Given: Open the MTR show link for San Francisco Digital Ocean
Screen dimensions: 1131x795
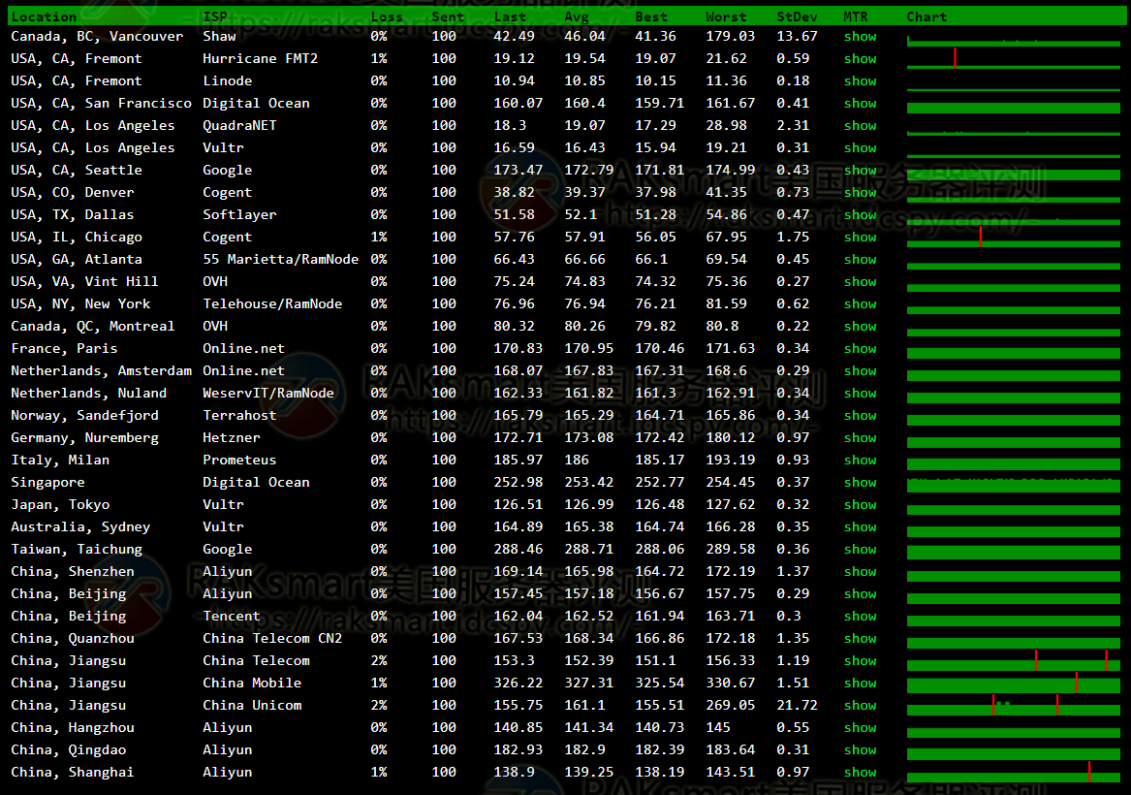Looking at the screenshot, I should tap(860, 103).
